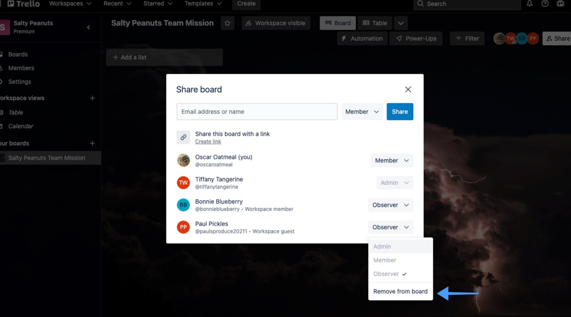Open the Filter button
571x317 pixels.
(x=467, y=39)
